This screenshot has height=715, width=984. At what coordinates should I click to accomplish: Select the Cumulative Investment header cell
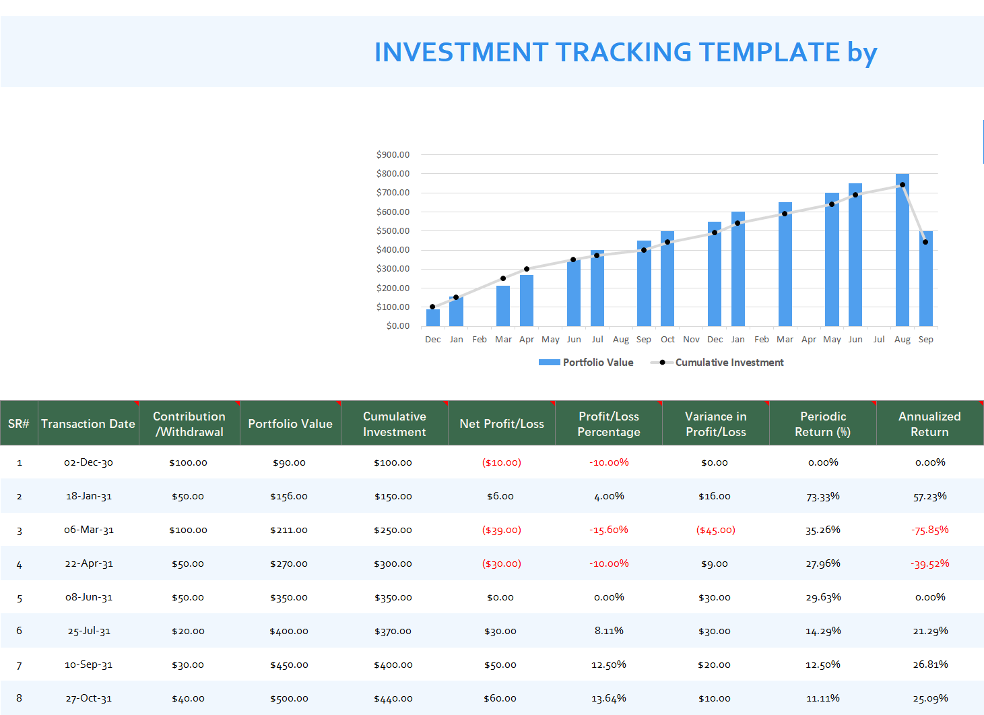pos(395,423)
